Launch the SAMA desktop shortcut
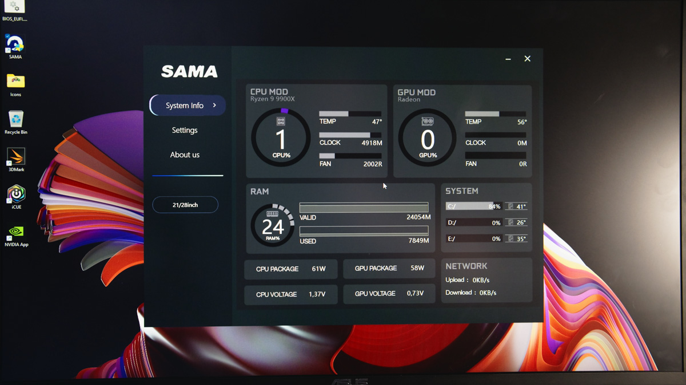This screenshot has width=686, height=385. pos(15,47)
